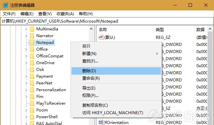Open the 新建(N) submenu

[116, 53]
